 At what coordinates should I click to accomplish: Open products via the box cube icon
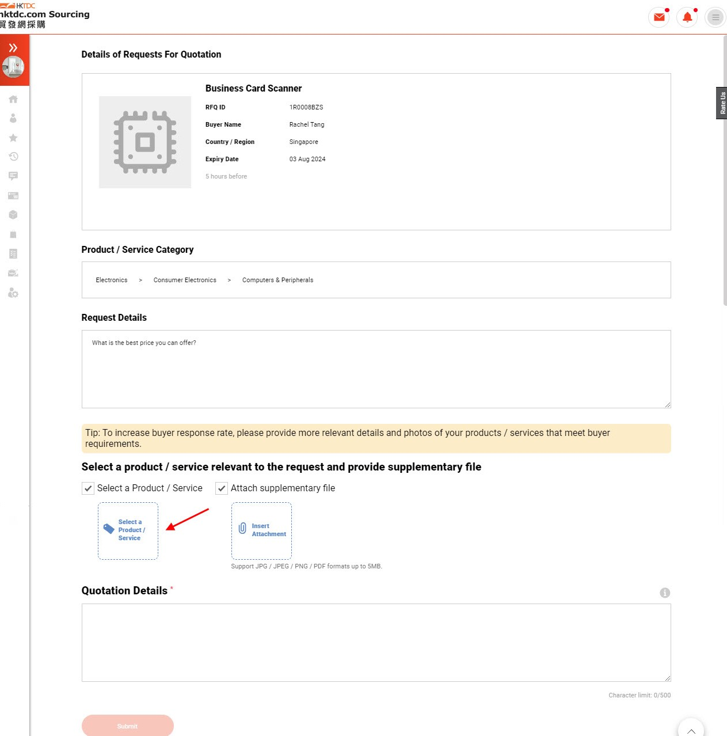point(13,215)
